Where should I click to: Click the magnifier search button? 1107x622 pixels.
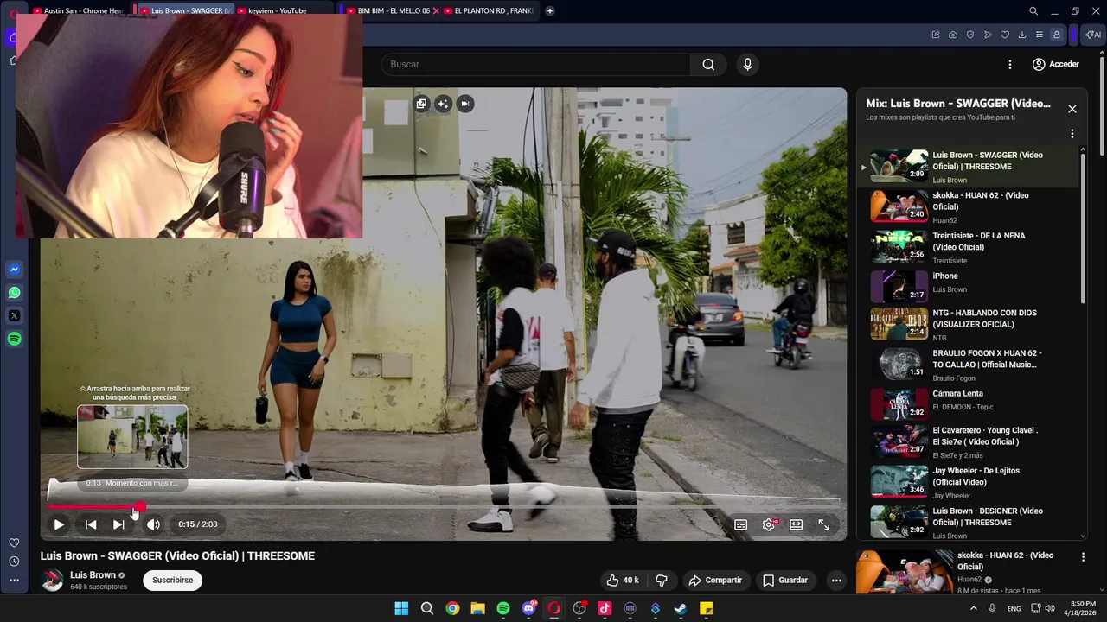click(x=708, y=64)
